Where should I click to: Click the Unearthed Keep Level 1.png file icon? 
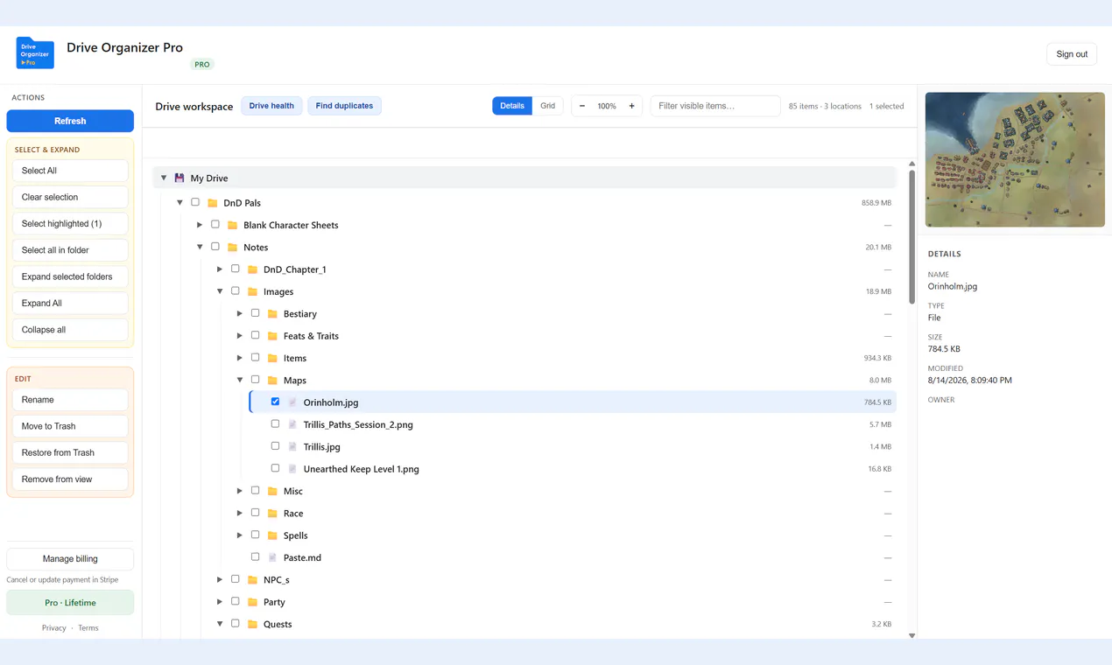(x=292, y=469)
